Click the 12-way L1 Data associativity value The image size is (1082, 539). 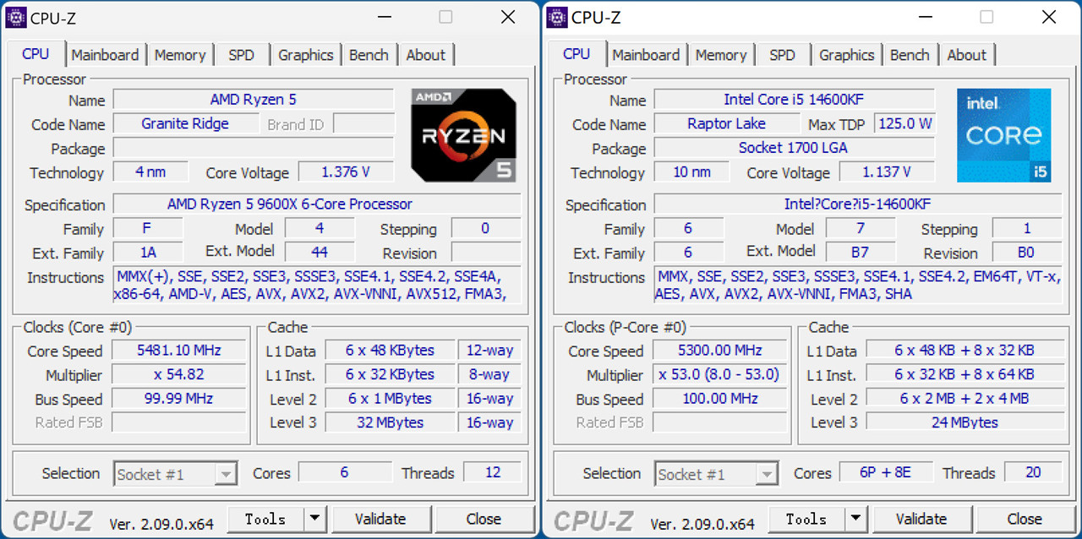coord(490,351)
